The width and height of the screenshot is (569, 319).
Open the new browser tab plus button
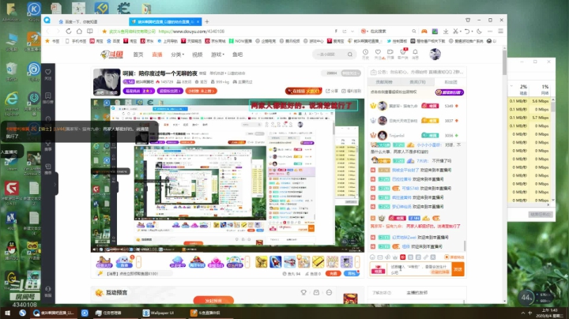pos(207,22)
